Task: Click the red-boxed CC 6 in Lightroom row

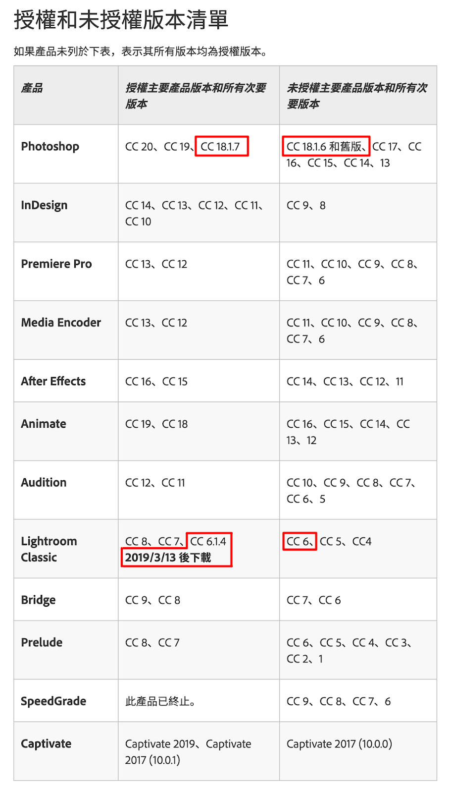Action: point(299,541)
